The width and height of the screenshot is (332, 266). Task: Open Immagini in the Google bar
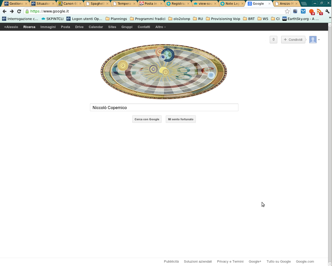click(x=48, y=27)
